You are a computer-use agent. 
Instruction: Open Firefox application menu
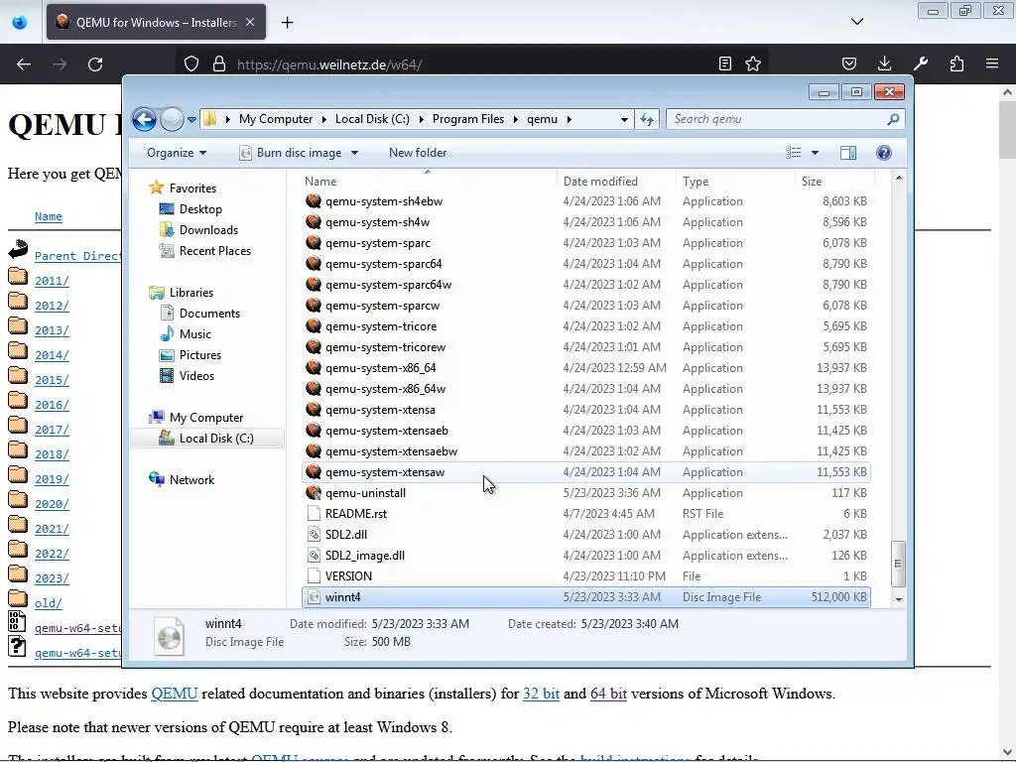pyautogui.click(x=992, y=63)
